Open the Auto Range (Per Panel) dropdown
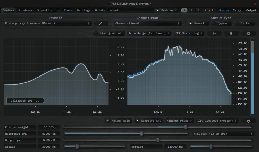Viewport: 259px width, 152px height. click(149, 33)
